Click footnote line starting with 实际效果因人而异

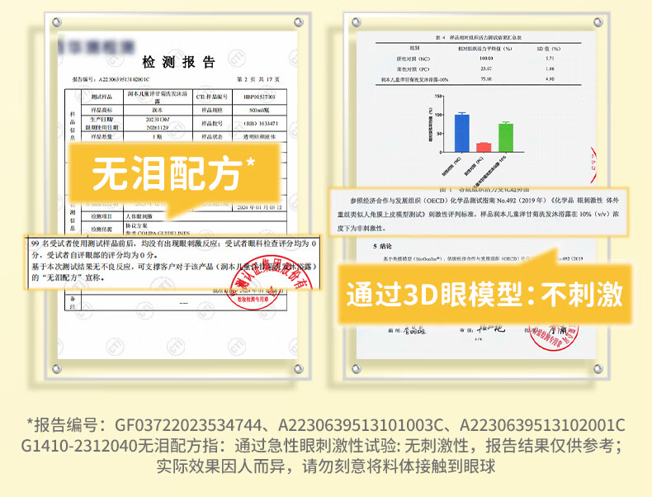tap(325, 466)
